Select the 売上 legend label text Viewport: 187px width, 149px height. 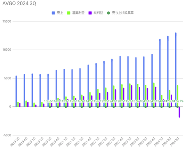[60, 13]
